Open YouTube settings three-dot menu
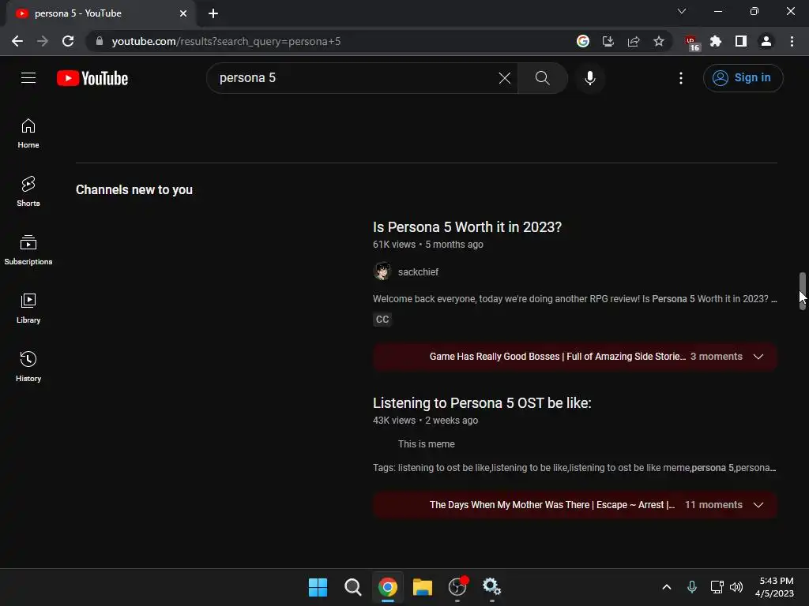Image resolution: width=809 pixels, height=606 pixels. 680,78
